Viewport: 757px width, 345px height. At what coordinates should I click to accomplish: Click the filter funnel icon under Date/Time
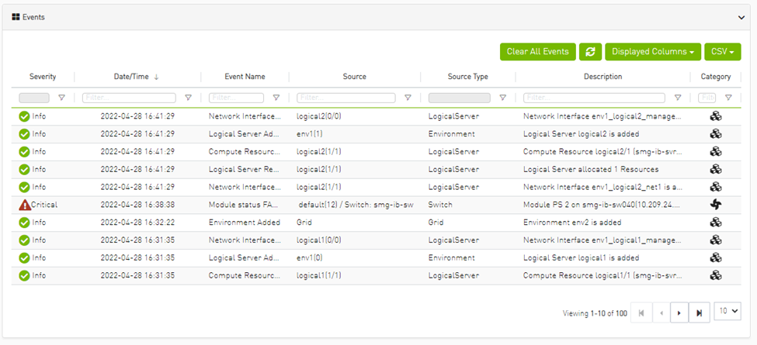tap(188, 98)
